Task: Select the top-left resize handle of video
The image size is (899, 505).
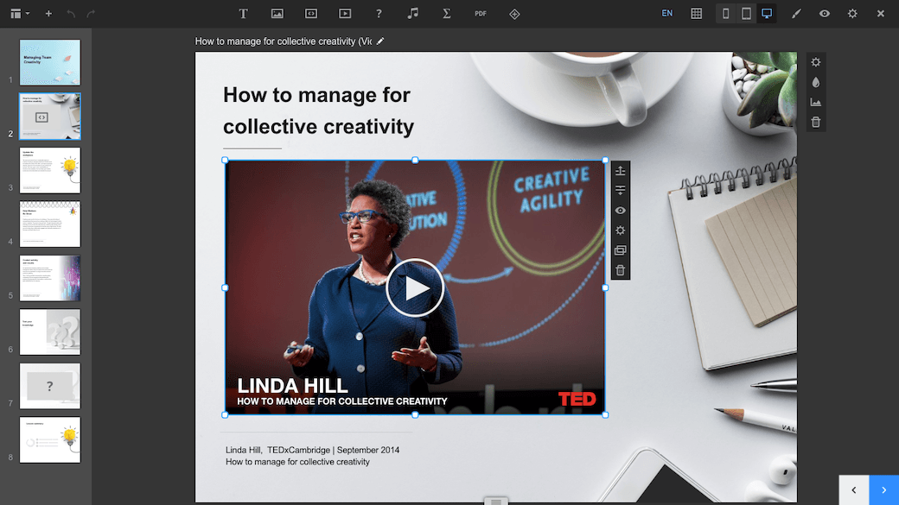Action: click(225, 161)
